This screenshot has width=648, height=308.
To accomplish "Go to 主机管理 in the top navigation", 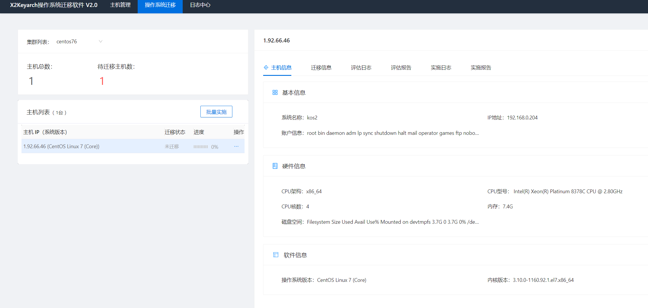I will [x=120, y=5].
